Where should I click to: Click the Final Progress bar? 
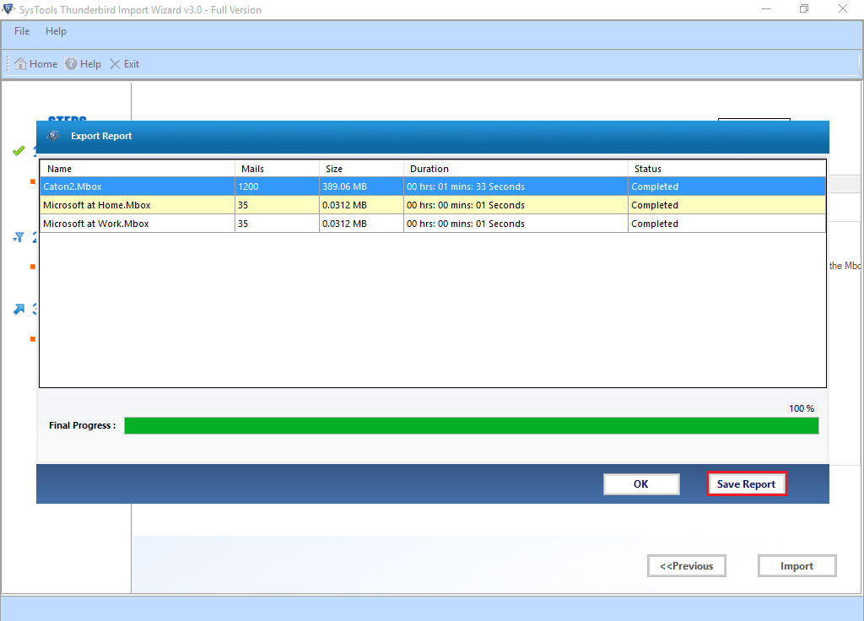tap(472, 426)
